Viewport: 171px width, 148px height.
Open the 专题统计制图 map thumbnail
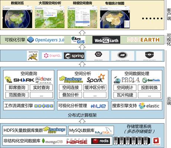115,17
